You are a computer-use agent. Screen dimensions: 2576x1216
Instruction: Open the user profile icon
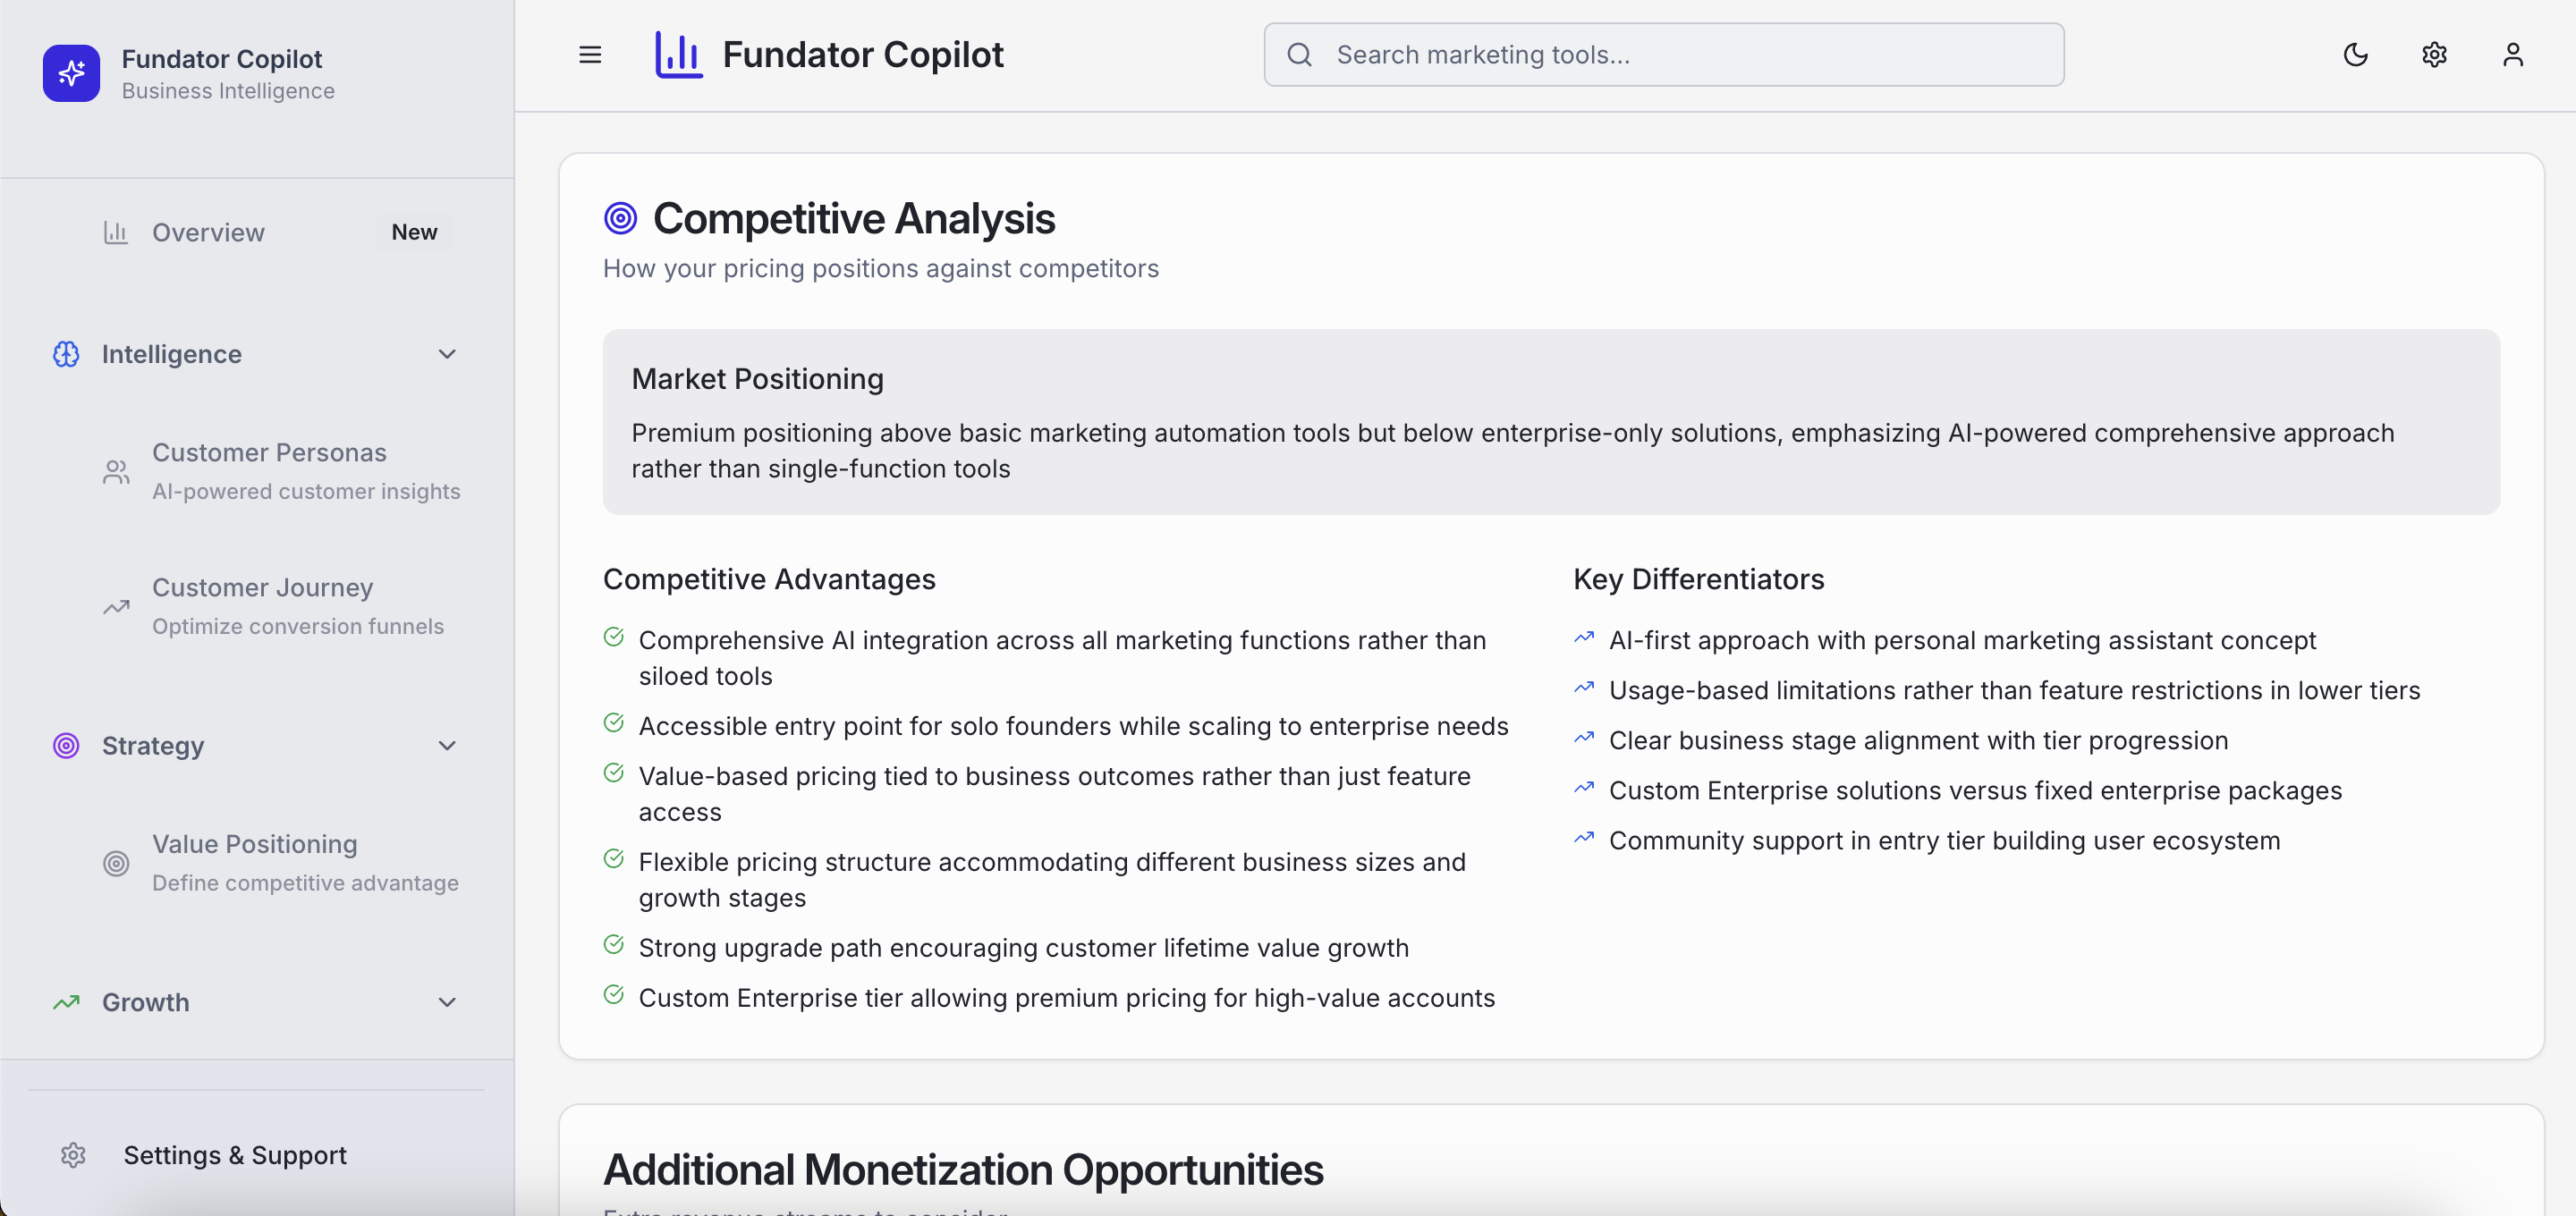point(2512,55)
